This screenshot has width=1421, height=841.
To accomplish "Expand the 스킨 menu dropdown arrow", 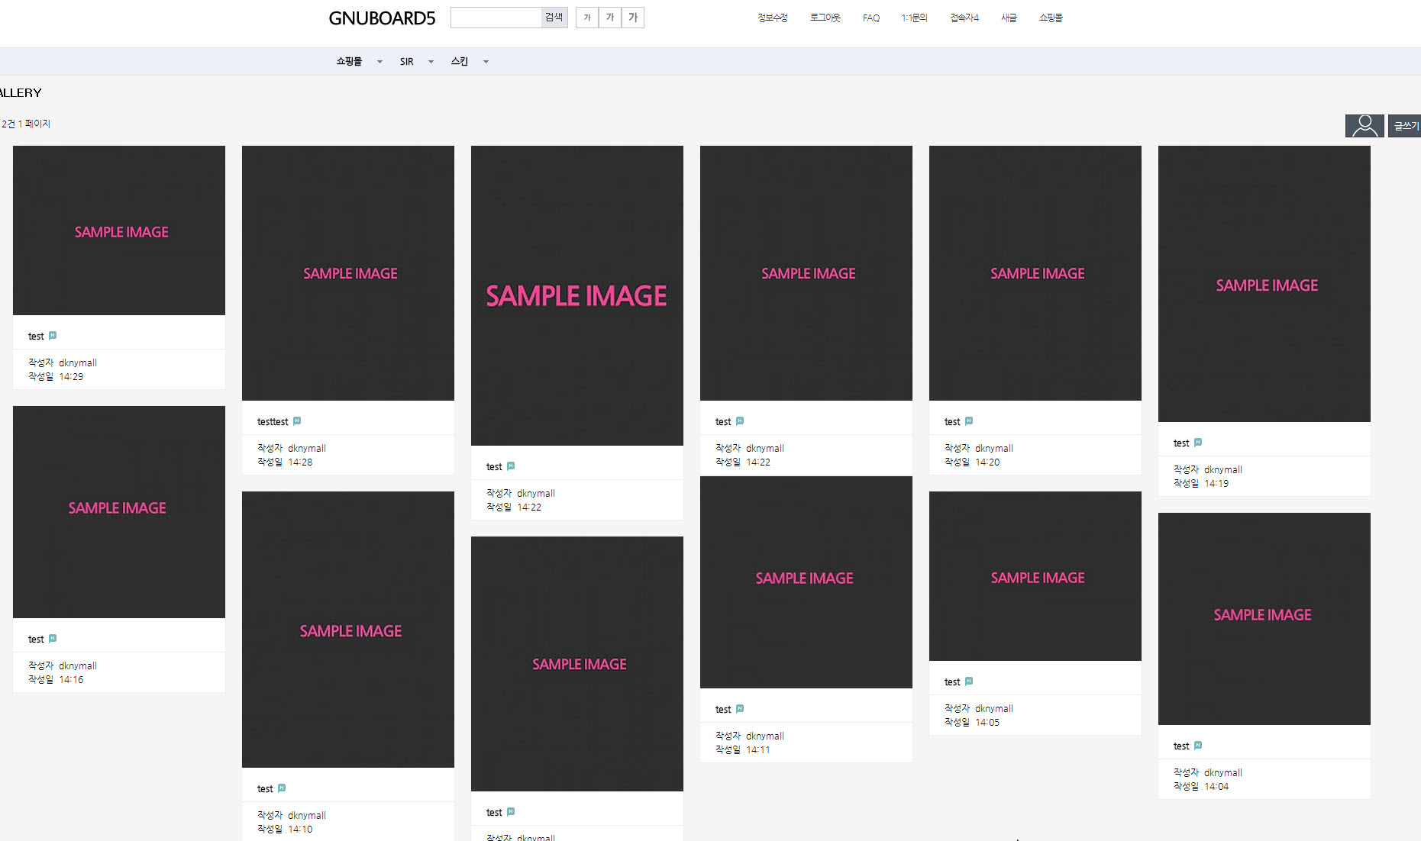I will pyautogui.click(x=486, y=62).
